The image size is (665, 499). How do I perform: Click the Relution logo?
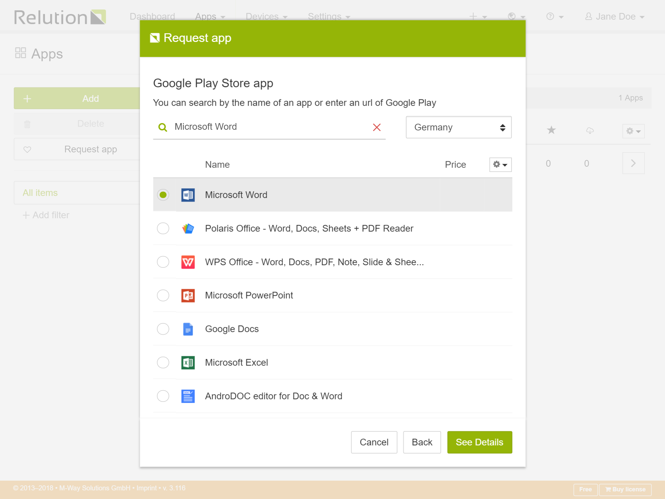(60, 17)
